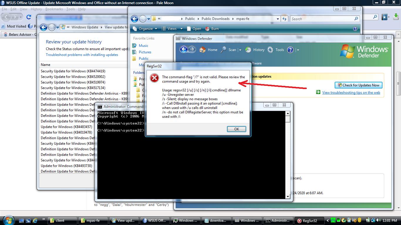Open Windows Defender Tools gear

point(270,50)
